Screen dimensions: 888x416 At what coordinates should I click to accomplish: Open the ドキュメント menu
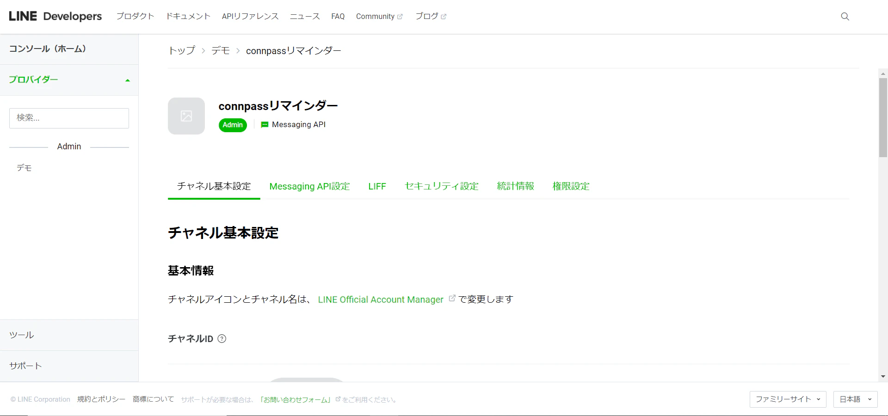pyautogui.click(x=188, y=16)
